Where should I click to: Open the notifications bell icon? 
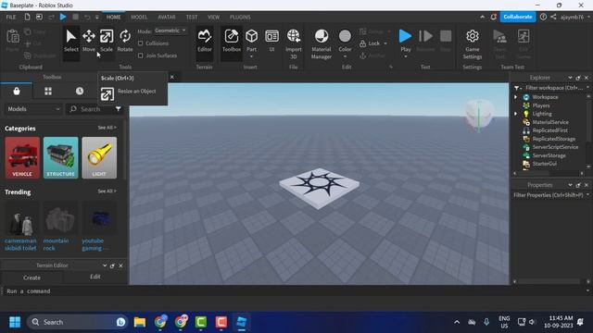pyautogui.click(x=493, y=17)
